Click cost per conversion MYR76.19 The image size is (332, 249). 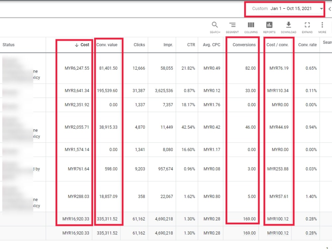point(279,68)
